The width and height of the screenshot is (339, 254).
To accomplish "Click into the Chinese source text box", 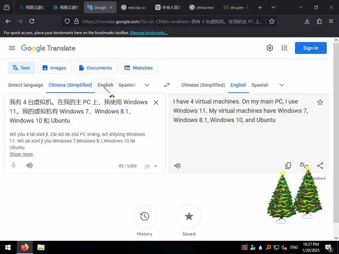I will pos(79,111).
